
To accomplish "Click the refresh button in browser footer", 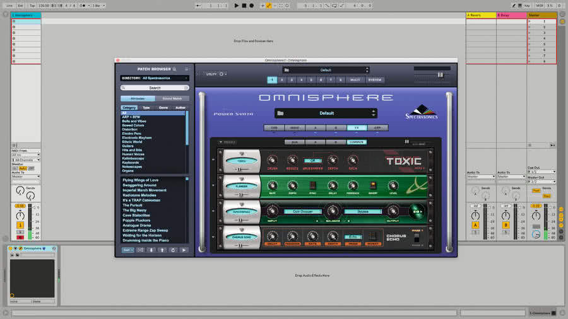I will [x=173, y=250].
